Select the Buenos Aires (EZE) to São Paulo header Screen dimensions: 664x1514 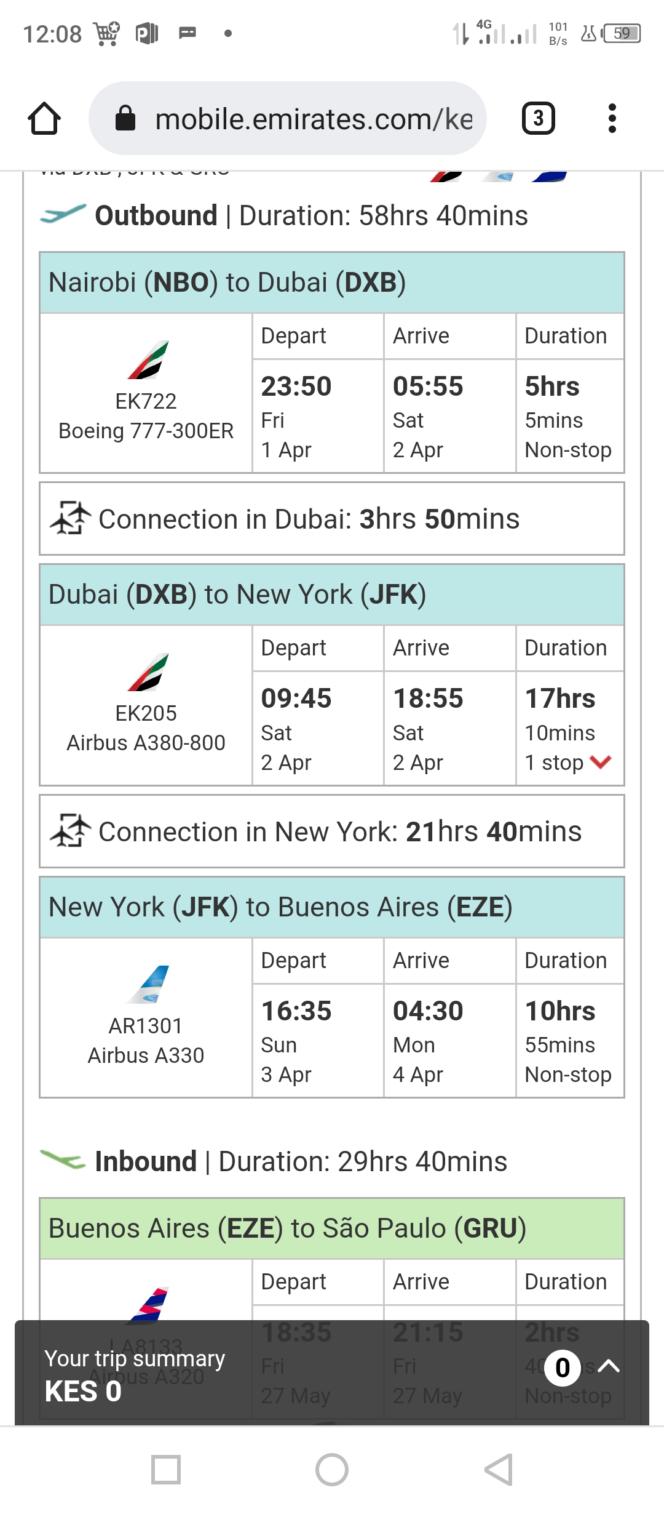coord(332,1228)
